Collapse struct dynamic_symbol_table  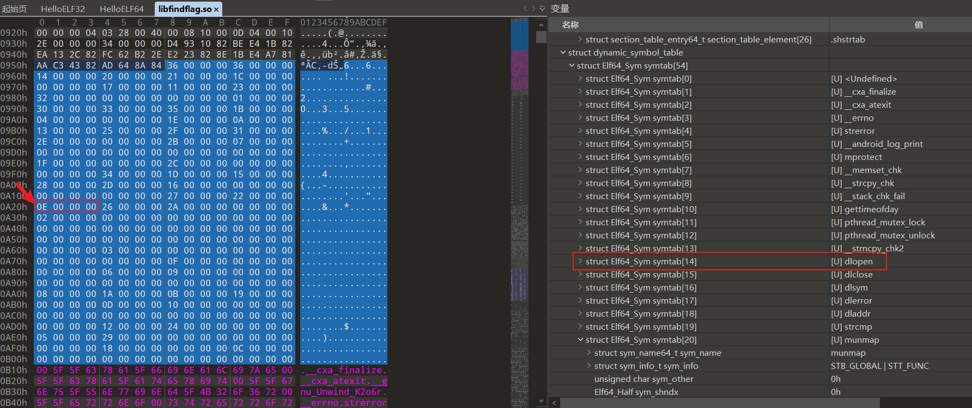click(x=563, y=52)
